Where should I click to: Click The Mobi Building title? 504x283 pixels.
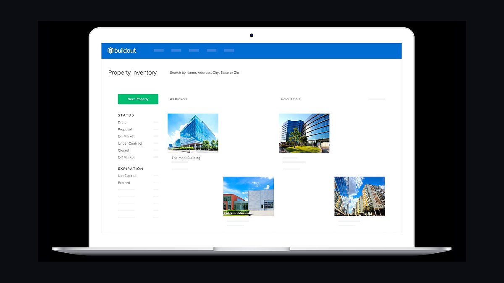coord(186,158)
